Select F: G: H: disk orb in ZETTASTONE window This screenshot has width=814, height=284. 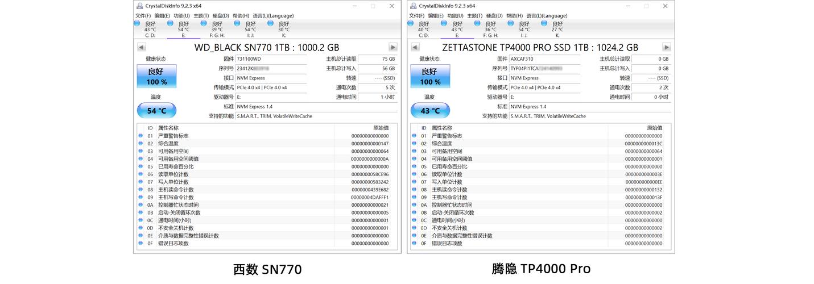pos(477,23)
